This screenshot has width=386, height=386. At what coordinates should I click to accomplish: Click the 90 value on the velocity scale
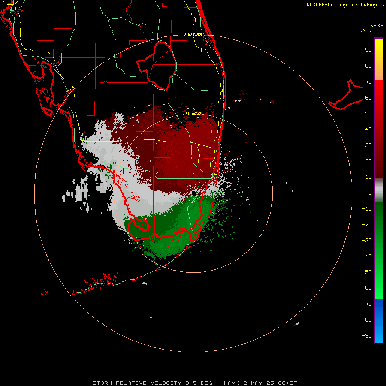click(x=368, y=50)
